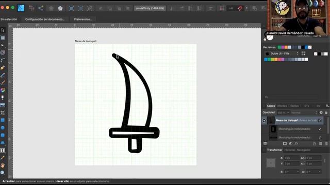Select the Rounded Rectangle tool
This screenshot has height=185, width=330.
(3, 135)
